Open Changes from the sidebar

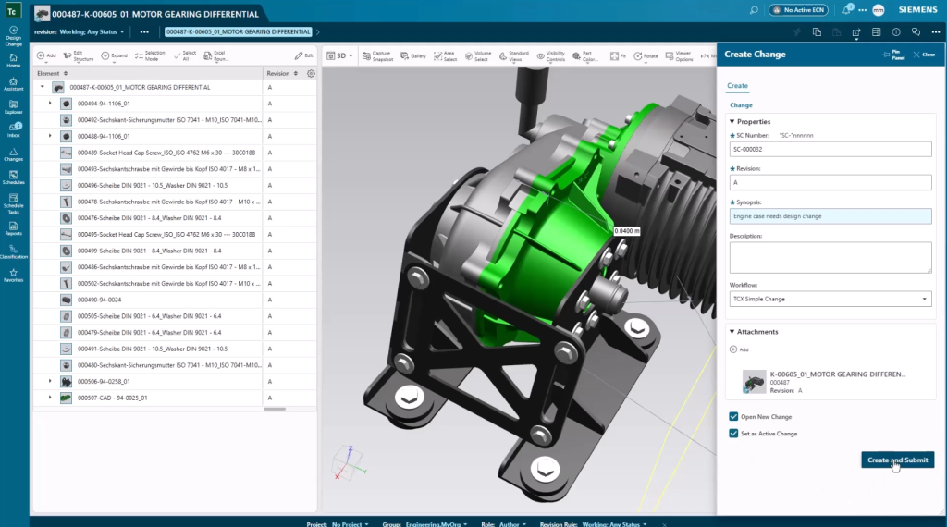tap(13, 154)
